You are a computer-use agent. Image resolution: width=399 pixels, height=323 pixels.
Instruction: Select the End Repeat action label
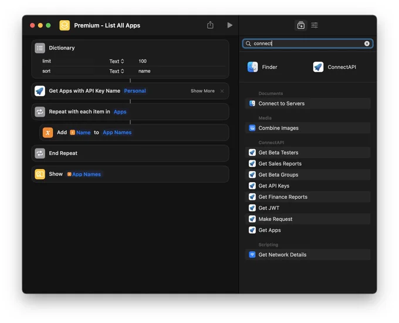63,153
